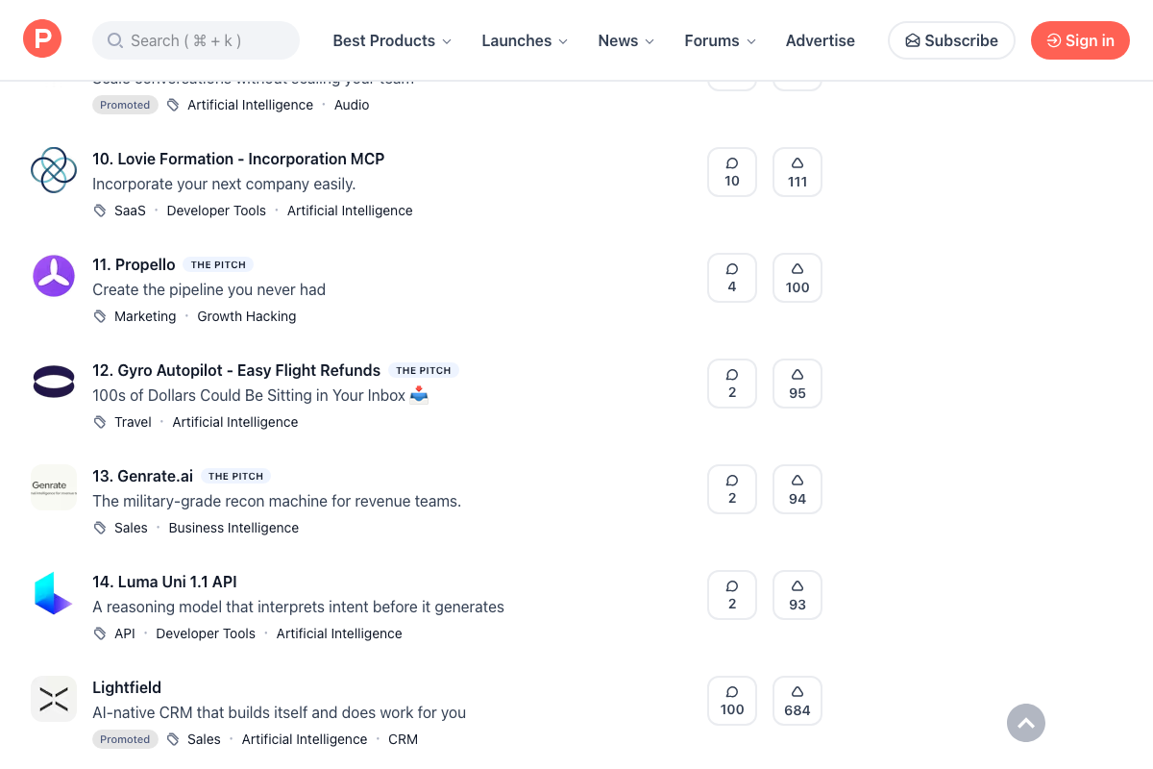
Task: Click 'The military-grade recon machine' tagline
Action: tap(277, 501)
